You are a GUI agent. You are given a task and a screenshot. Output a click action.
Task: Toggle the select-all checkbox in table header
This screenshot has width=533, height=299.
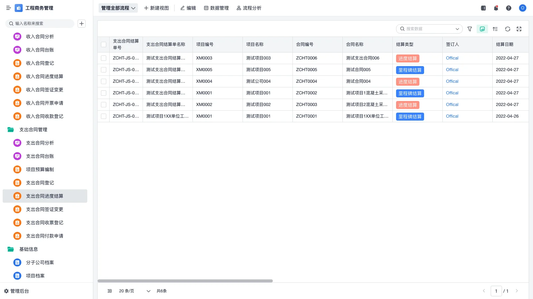click(104, 44)
